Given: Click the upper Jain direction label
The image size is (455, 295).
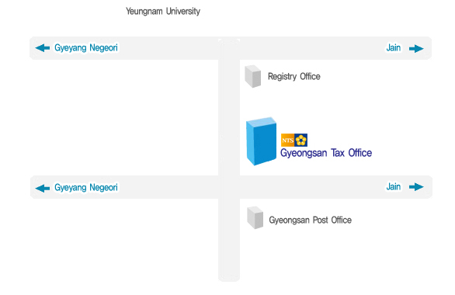Looking at the screenshot, I should pyautogui.click(x=393, y=47).
